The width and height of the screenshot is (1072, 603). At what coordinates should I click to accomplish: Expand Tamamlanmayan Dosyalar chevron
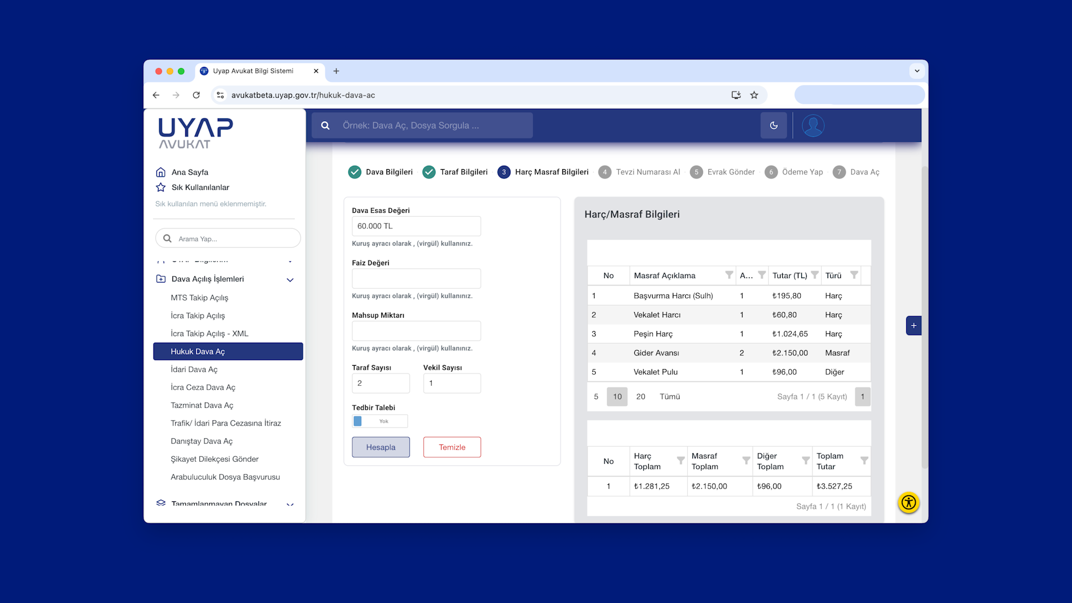point(290,504)
